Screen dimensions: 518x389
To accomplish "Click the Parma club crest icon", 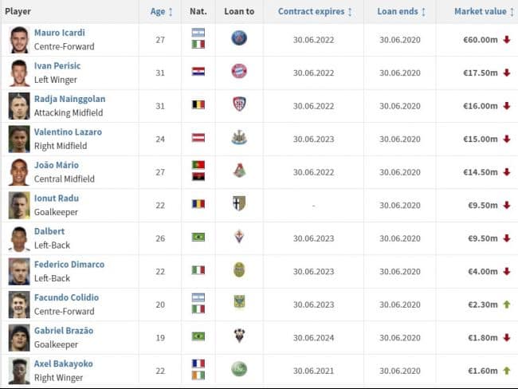I will [x=239, y=203].
